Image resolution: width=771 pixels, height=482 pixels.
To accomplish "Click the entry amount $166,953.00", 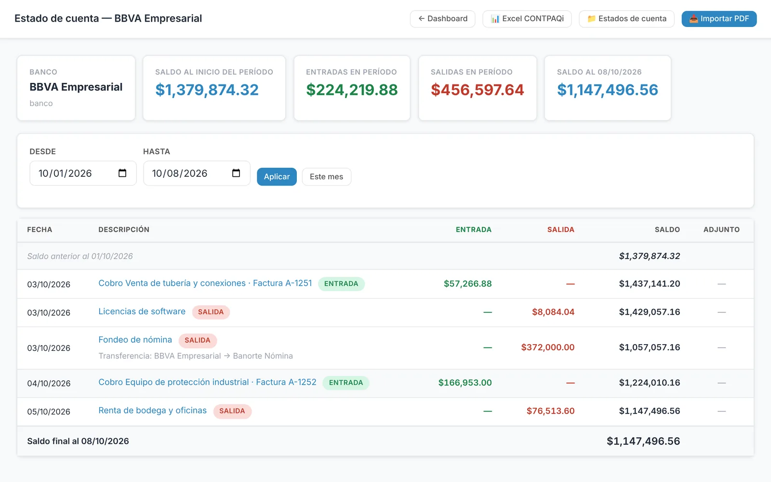I will [x=465, y=382].
